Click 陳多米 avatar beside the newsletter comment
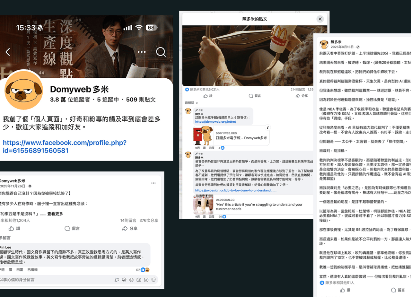The width and height of the screenshot is (411, 297). [x=188, y=111]
